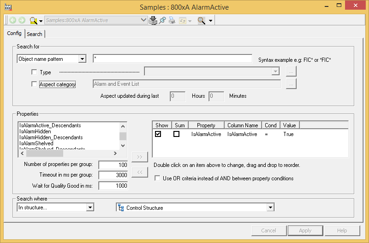Screen dimensions: 369x243
Task: Click property list scroll right arrow
Action: click(115, 154)
